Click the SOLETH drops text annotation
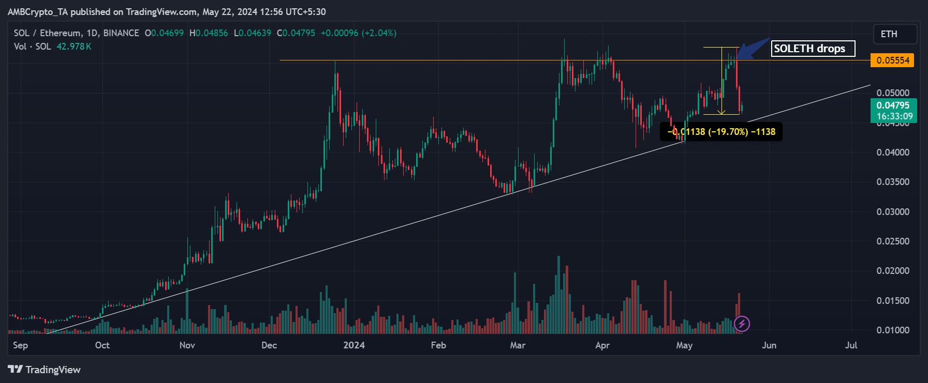 813,49
